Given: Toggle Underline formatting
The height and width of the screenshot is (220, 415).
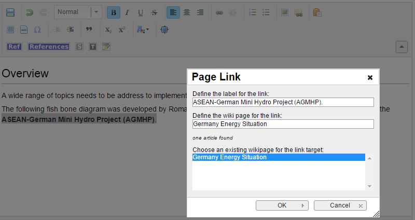Looking at the screenshot, I should click(140, 12).
